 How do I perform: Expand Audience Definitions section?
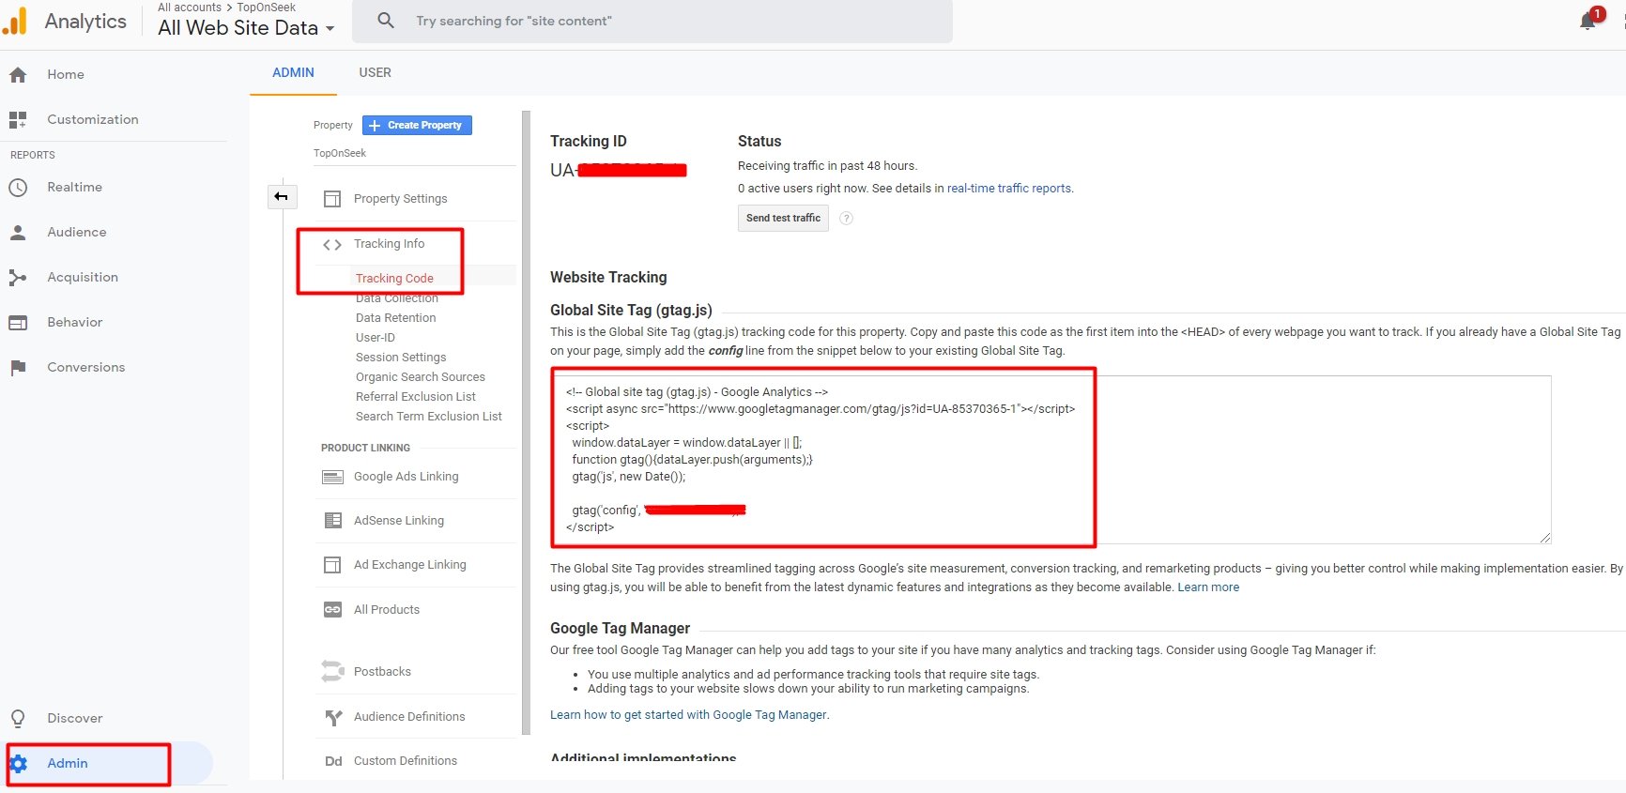click(x=408, y=717)
